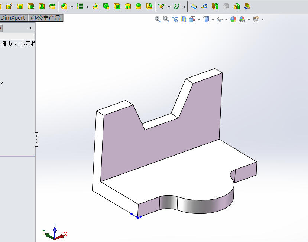Click the filter input field in left panel
The height and width of the screenshot is (242, 308).
[x=17, y=36]
